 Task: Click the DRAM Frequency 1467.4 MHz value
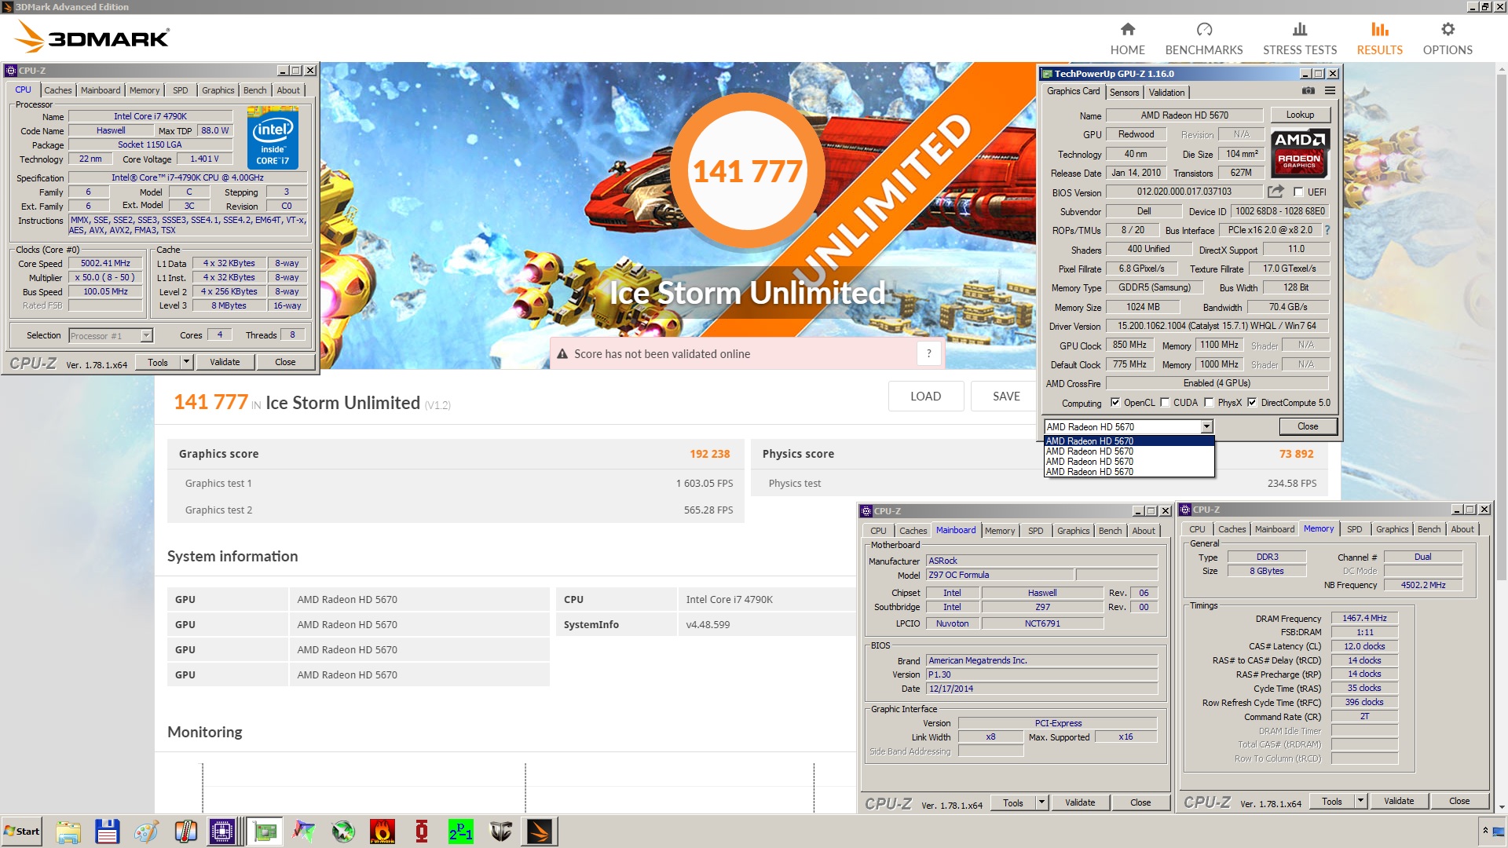click(x=1363, y=618)
